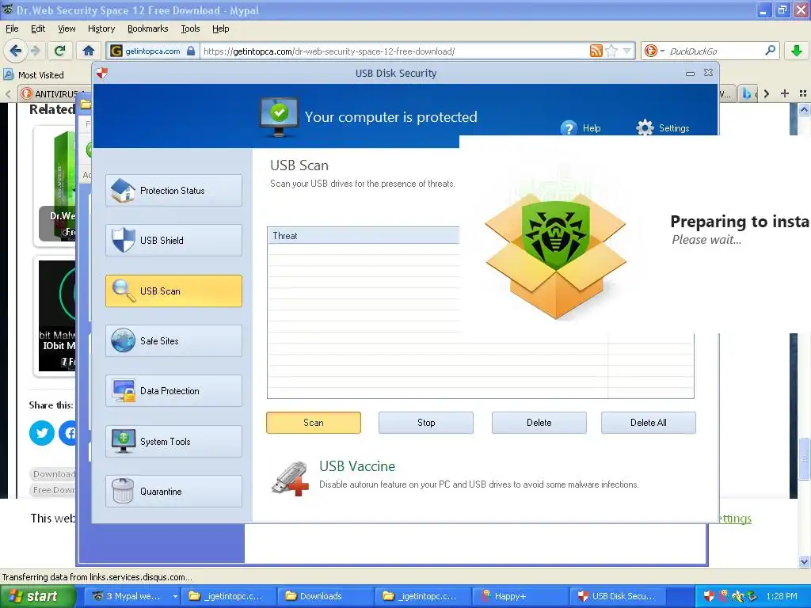Go forward in Mypal browser
This screenshot has width=811, height=608.
coord(35,51)
